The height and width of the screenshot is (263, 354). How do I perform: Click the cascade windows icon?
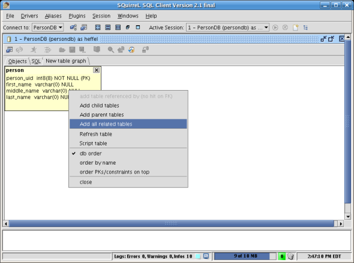tap(128, 28)
